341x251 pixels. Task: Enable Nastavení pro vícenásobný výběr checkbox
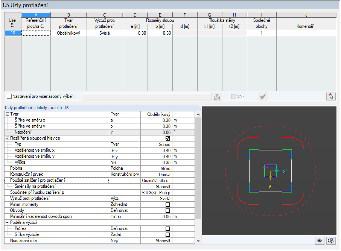(x=9, y=96)
